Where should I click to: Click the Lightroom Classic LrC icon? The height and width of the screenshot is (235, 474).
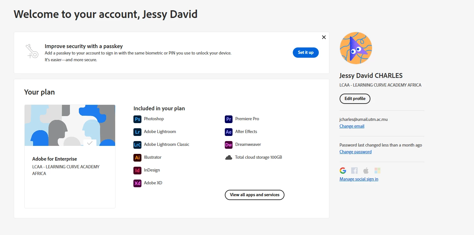pos(137,145)
